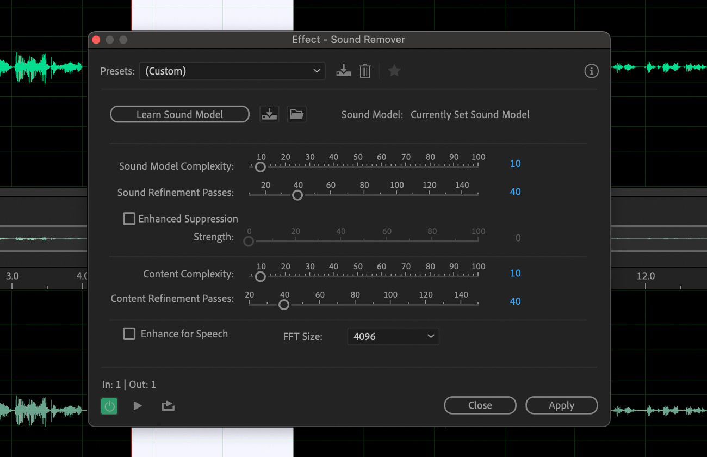Enable Enhance for Speech
Image resolution: width=707 pixels, height=457 pixels.
click(129, 334)
